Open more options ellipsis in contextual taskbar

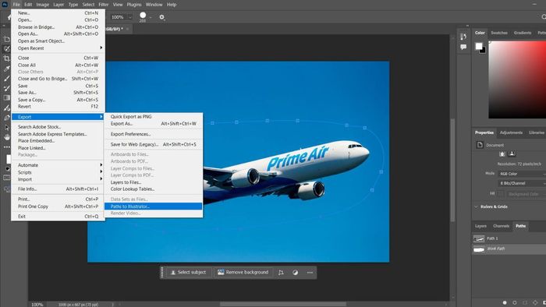(x=310, y=273)
